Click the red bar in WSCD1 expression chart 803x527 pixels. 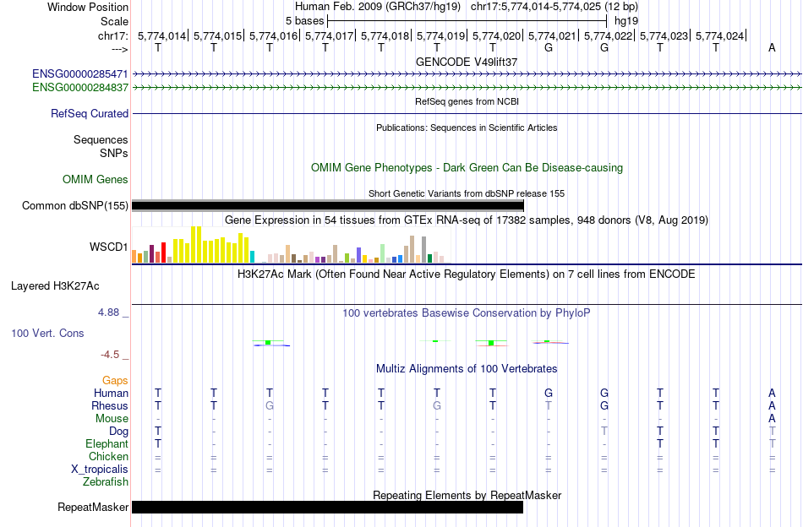click(163, 253)
